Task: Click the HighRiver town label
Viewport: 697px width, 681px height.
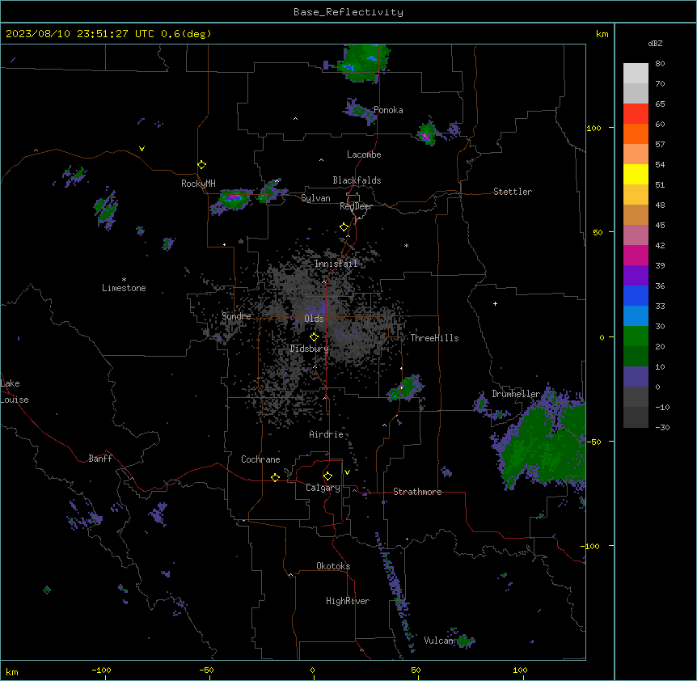Action: pos(348,601)
